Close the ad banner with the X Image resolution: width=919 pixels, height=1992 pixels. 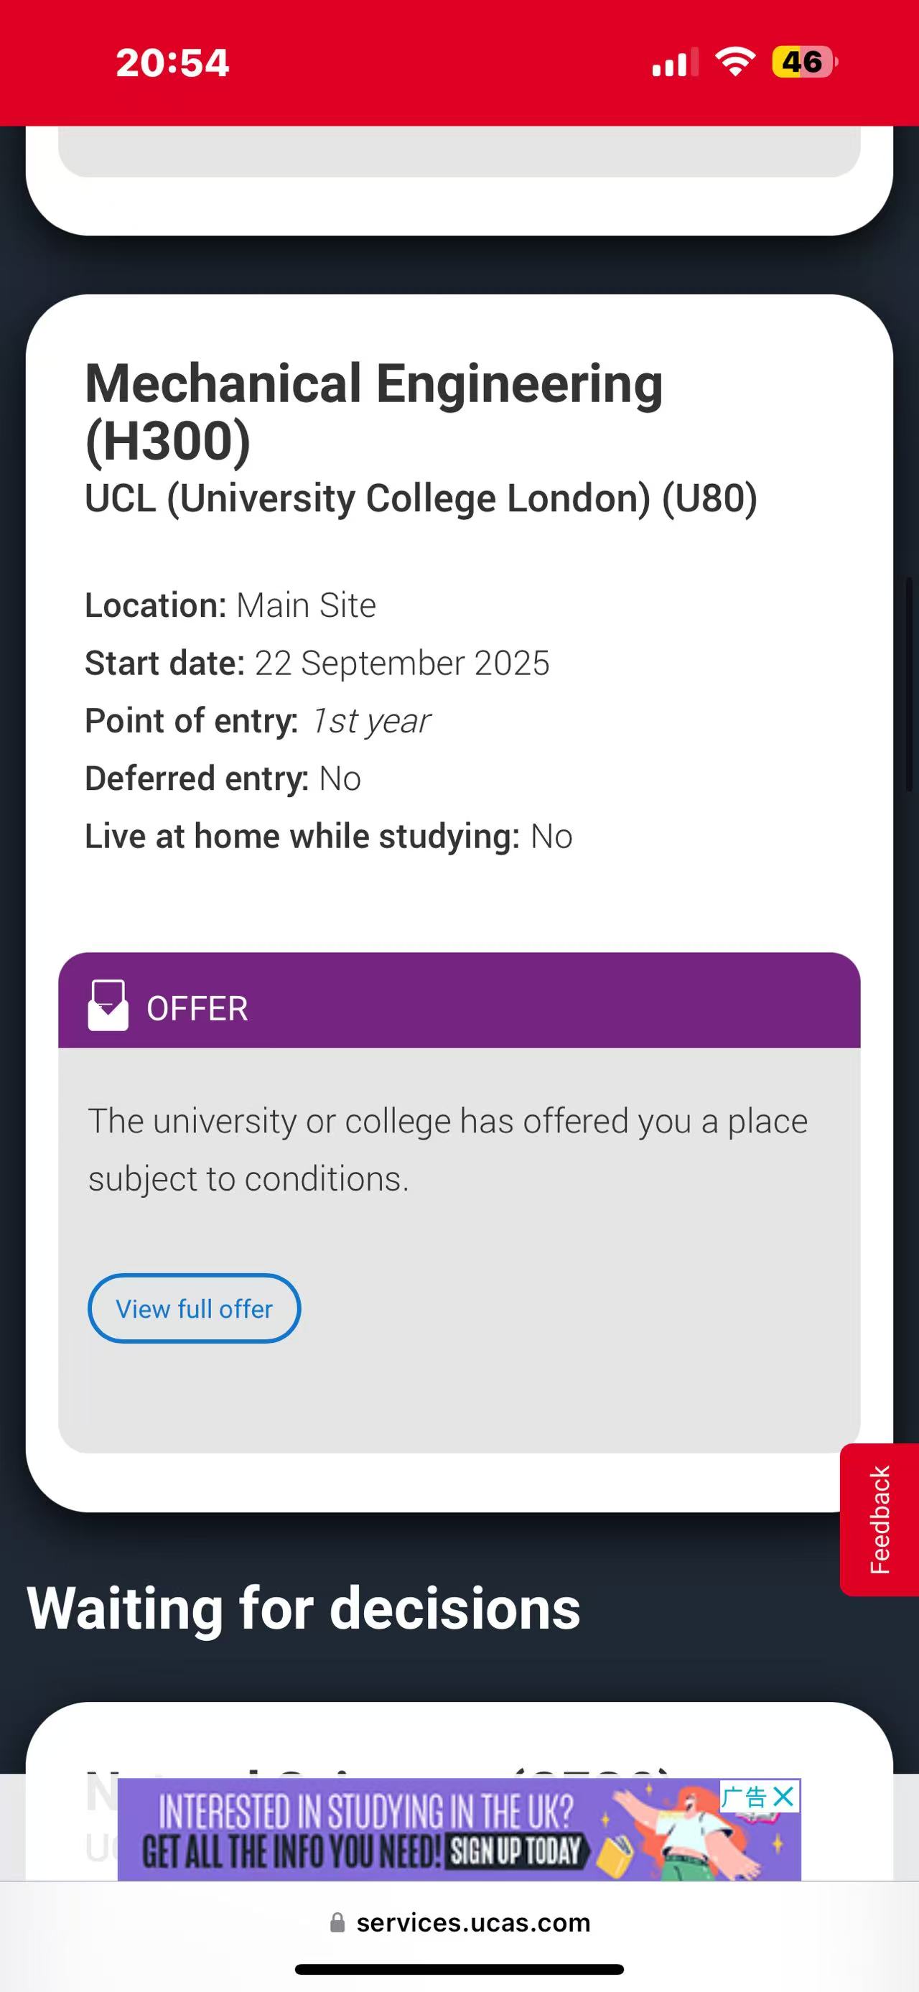click(x=783, y=1797)
